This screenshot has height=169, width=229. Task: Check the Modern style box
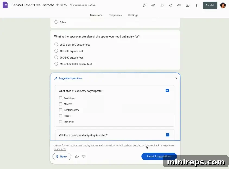tap(61, 104)
